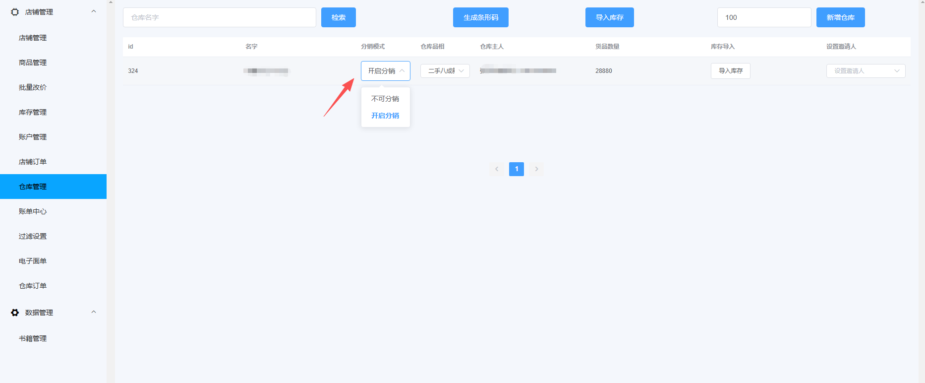
Task: Choose 开启分销 option in the dropdown list
Action: (x=385, y=116)
